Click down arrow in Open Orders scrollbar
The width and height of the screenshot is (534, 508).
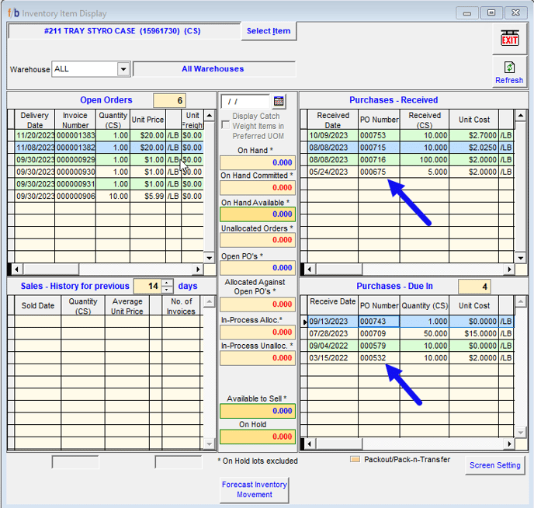tap(209, 258)
